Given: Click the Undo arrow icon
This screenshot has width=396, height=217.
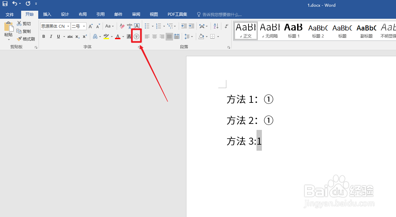Looking at the screenshot, I should (x=15, y=4).
